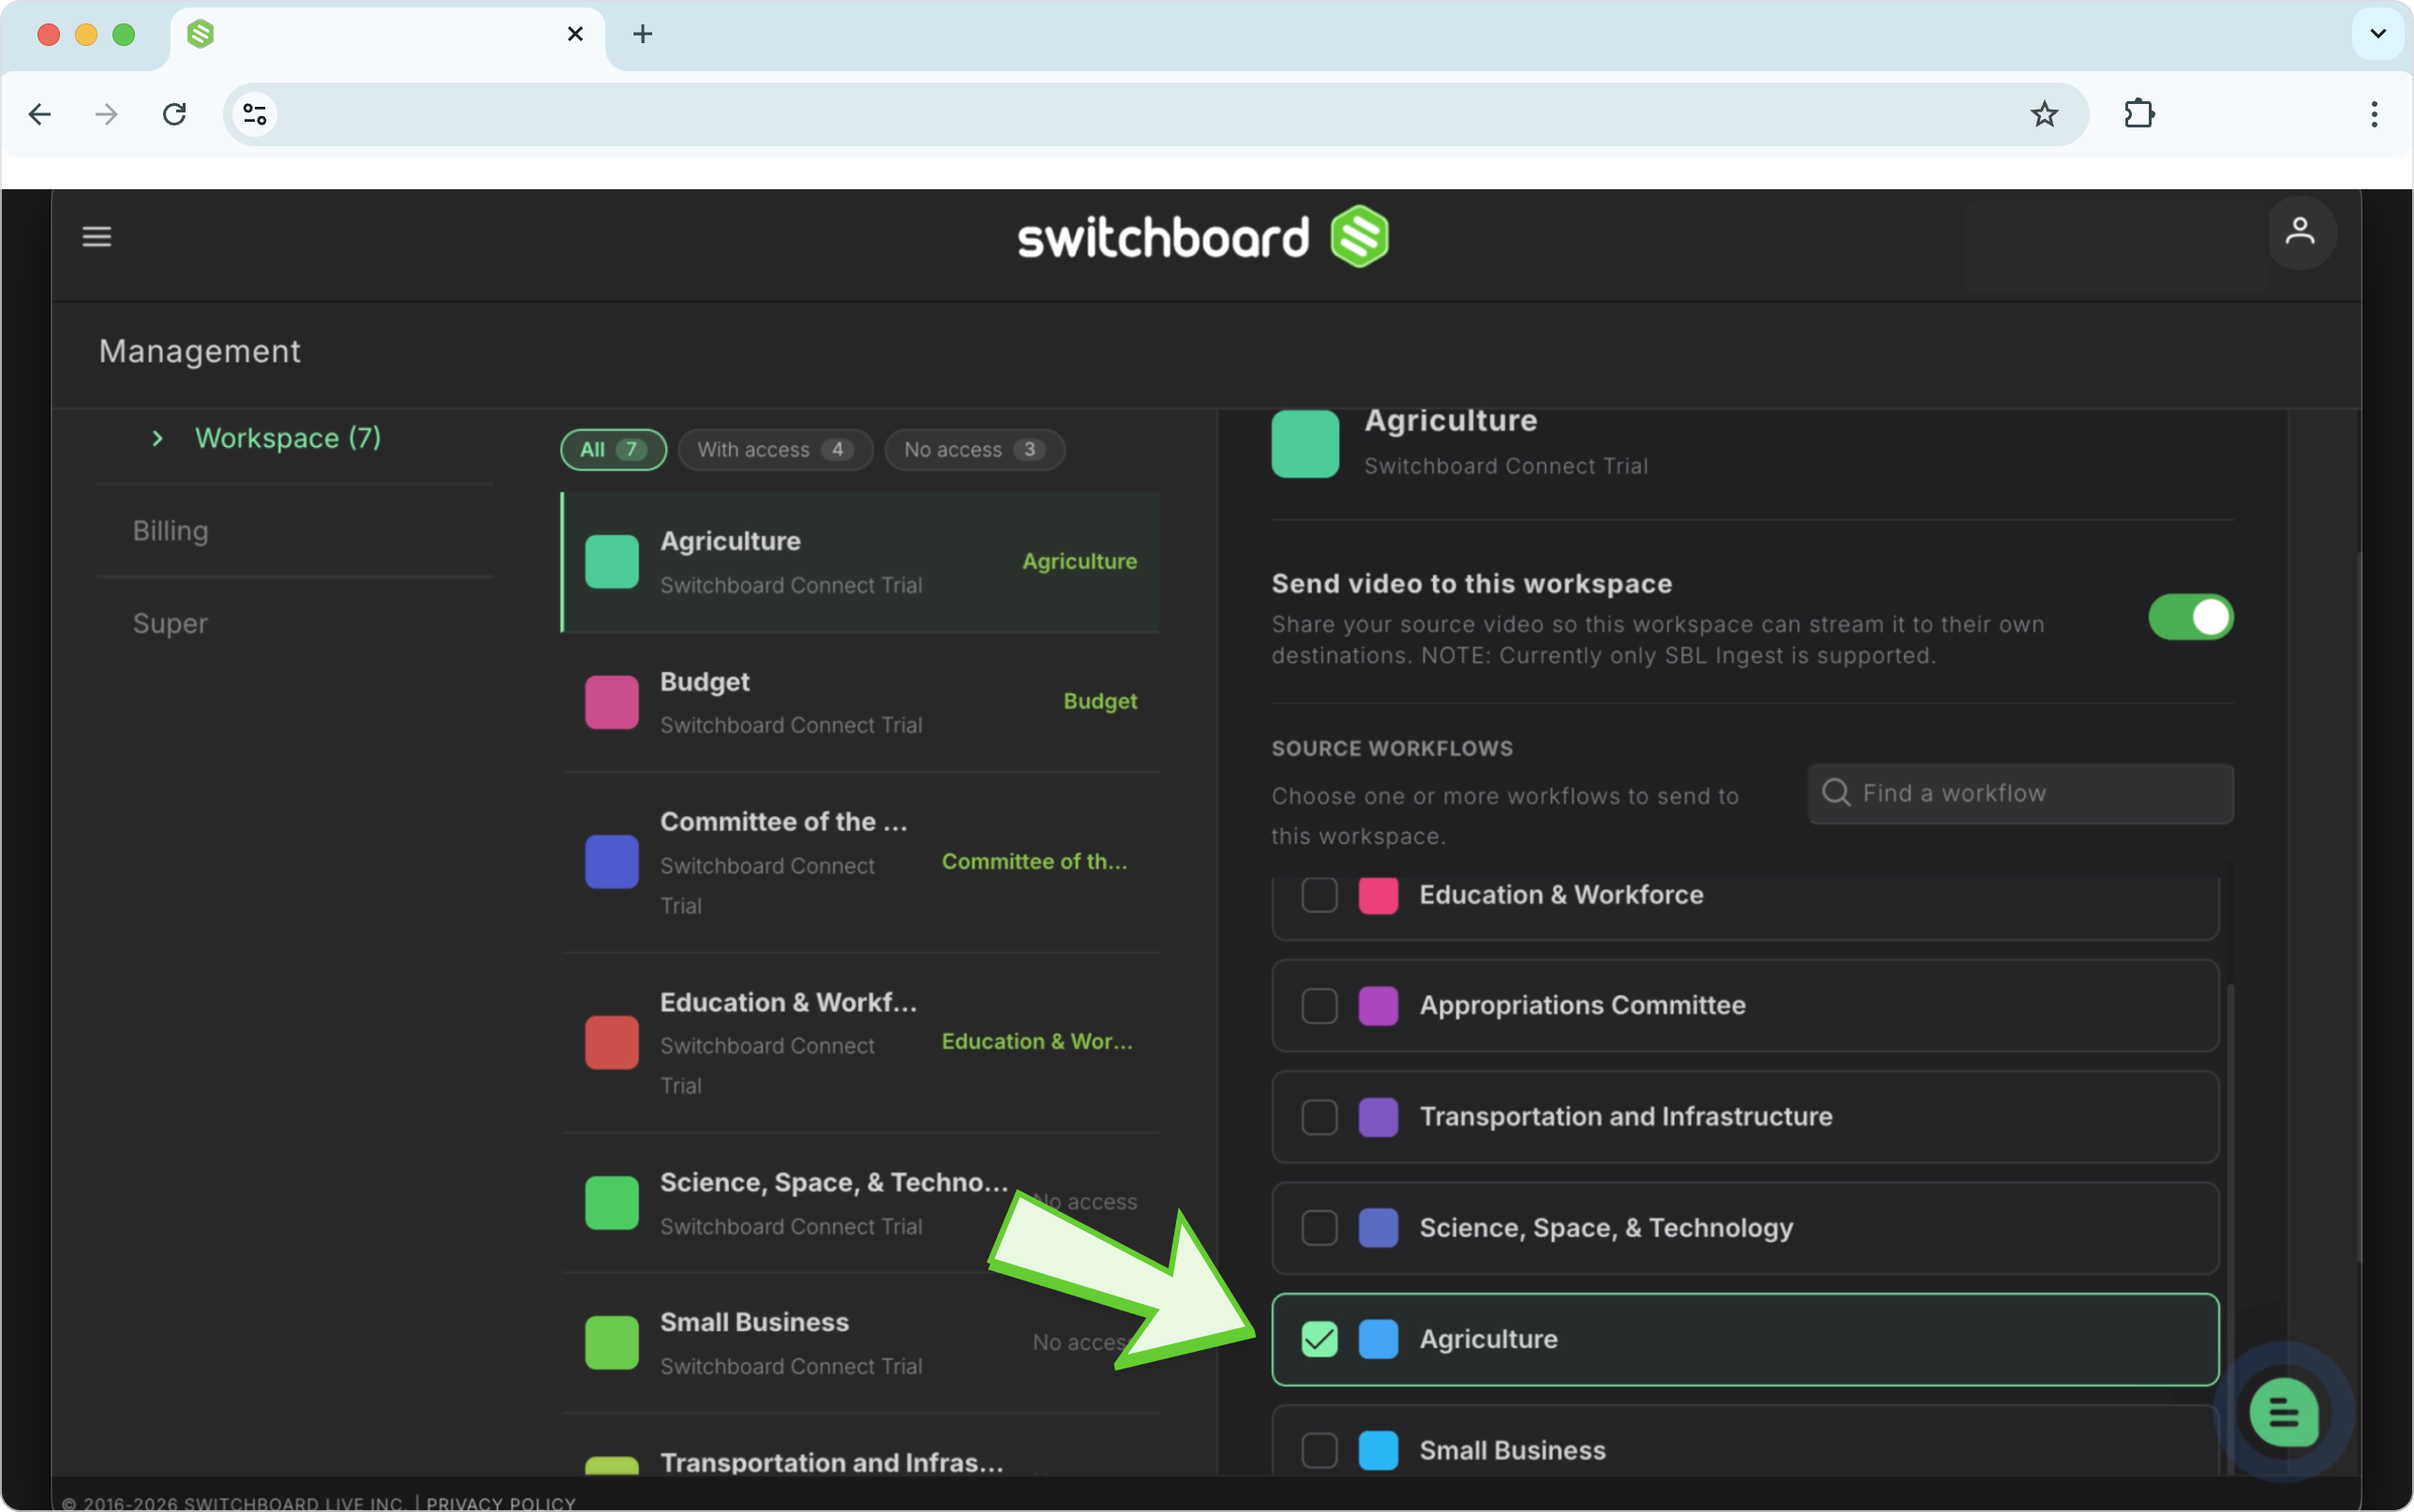Select Education & Workf... workspace row
2414x1512 pixels.
(860, 1042)
